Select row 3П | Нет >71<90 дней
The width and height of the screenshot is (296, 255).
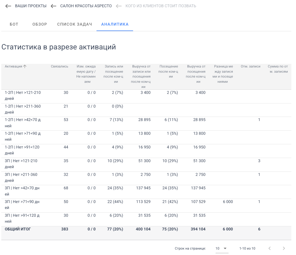pos(146,206)
